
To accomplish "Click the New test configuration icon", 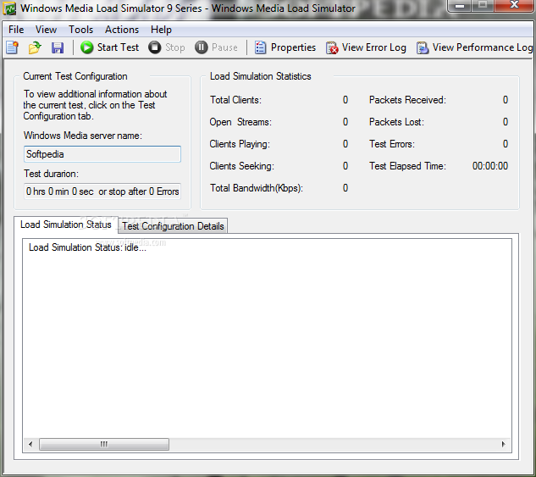I will click(13, 47).
